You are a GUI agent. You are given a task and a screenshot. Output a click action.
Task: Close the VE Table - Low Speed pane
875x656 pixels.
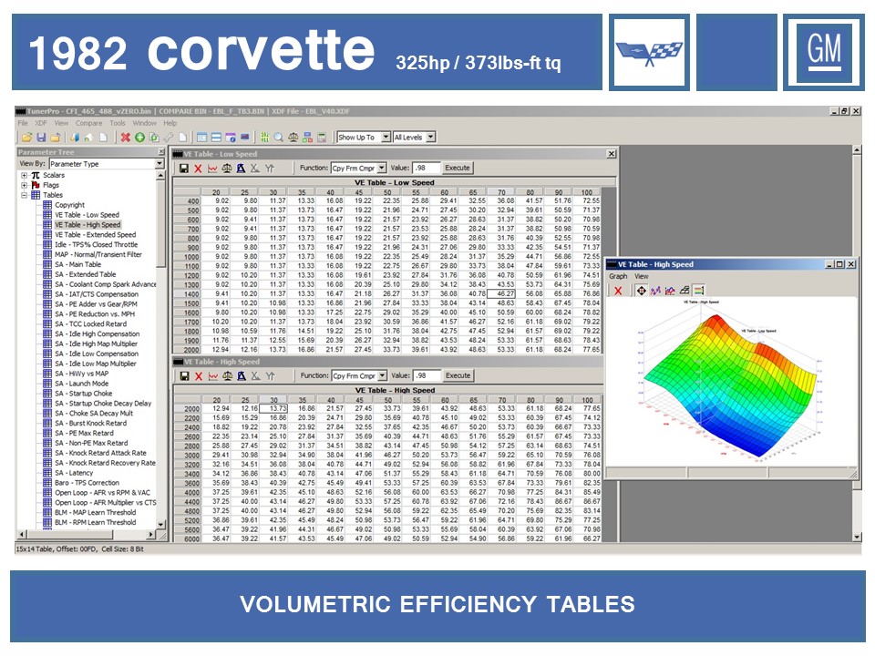pyautogui.click(x=612, y=154)
